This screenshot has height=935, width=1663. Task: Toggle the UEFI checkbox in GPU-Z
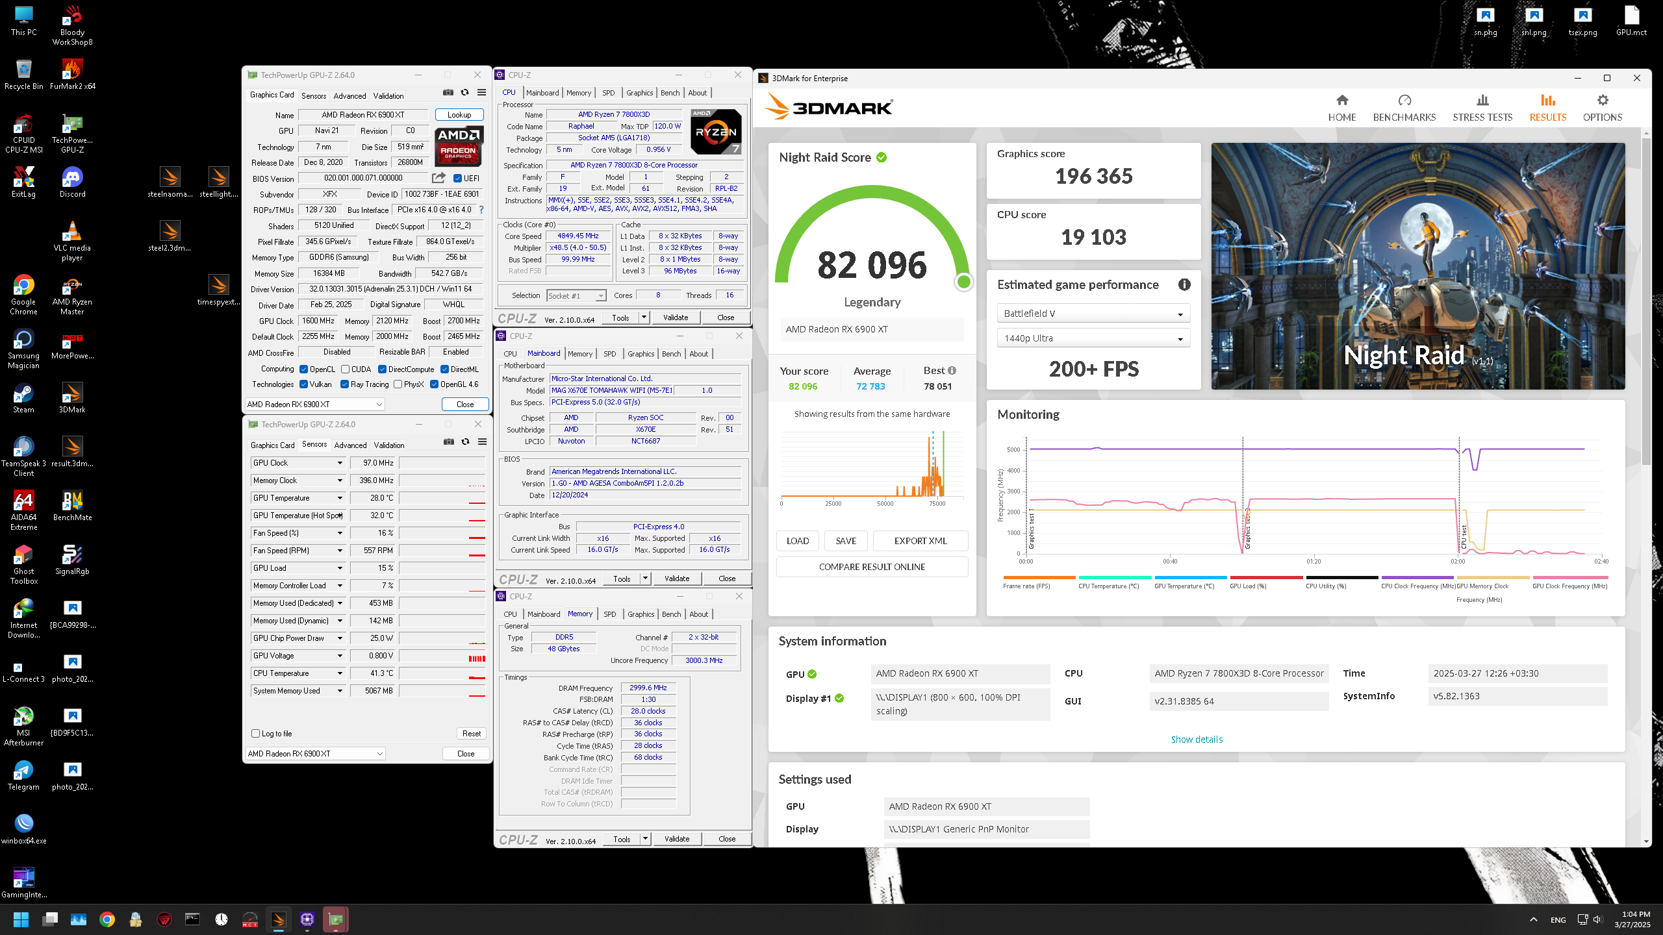(x=457, y=178)
